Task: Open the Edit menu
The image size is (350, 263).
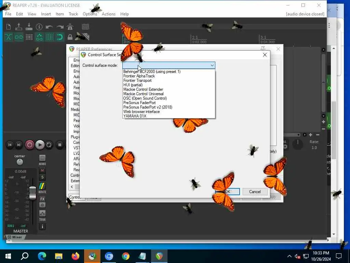Action: (19, 14)
